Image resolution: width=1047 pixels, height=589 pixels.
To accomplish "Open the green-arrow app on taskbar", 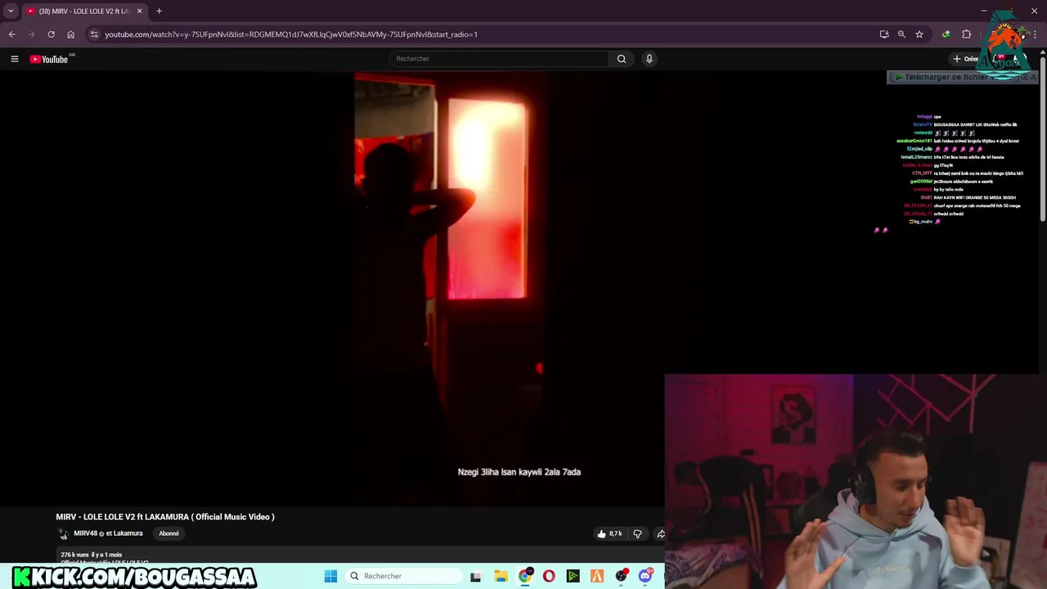I will pyautogui.click(x=573, y=576).
